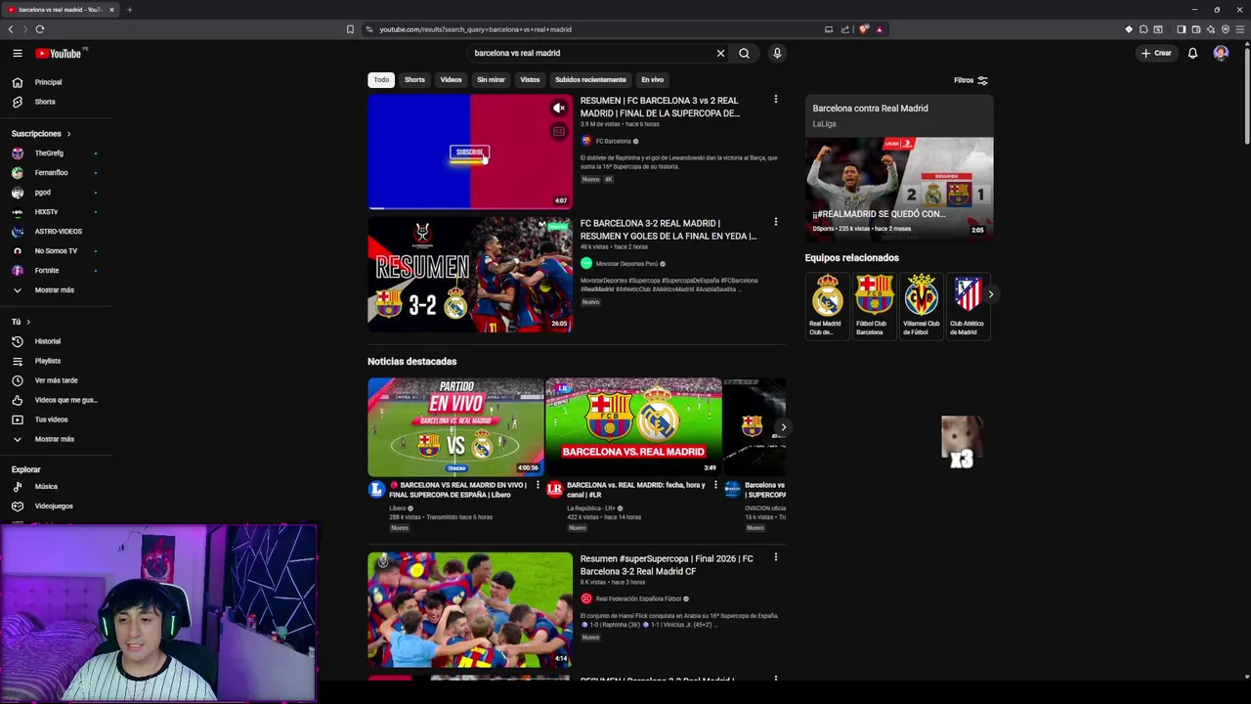Screen dimensions: 1251x704
Task: Open options for Real Federación Española video
Action: (776, 558)
